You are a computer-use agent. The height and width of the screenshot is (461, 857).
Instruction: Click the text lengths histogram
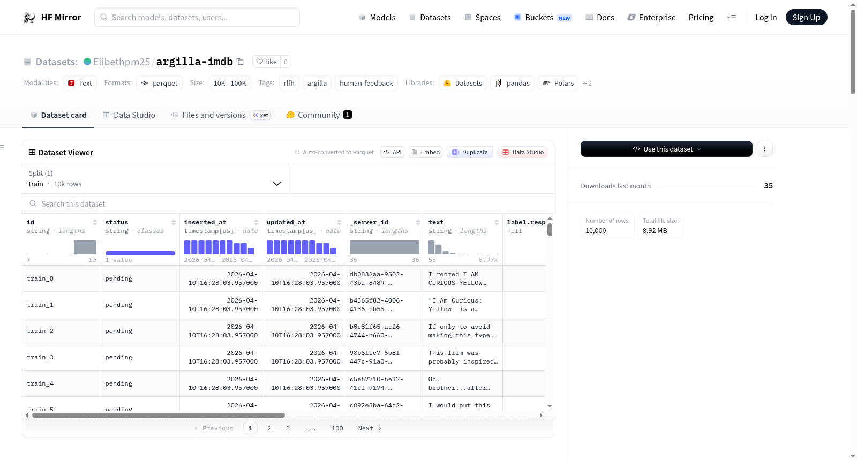tap(463, 247)
